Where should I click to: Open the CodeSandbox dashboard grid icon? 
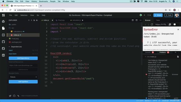click(3, 15)
